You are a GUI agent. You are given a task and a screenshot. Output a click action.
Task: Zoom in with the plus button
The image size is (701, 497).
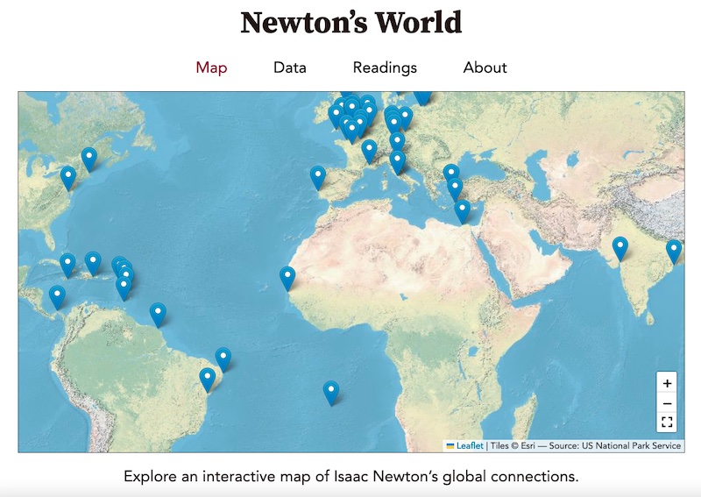pyautogui.click(x=667, y=383)
